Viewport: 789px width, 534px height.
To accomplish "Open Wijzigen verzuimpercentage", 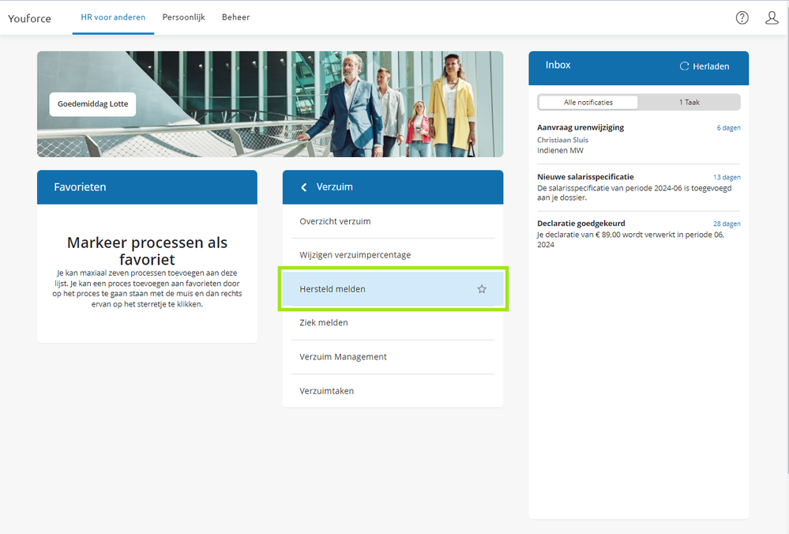I will click(393, 255).
